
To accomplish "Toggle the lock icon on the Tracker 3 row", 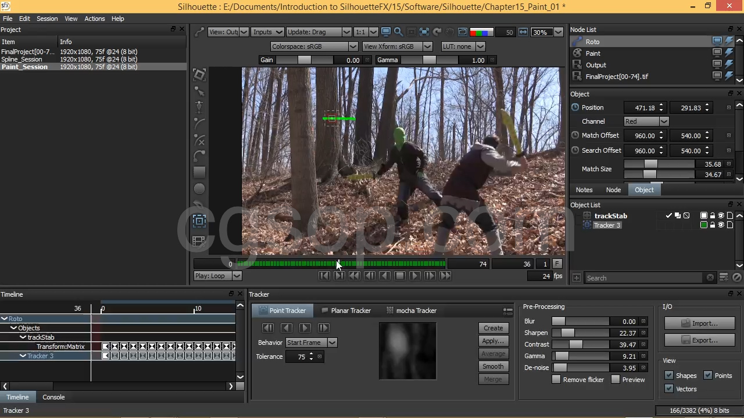I will tap(713, 225).
